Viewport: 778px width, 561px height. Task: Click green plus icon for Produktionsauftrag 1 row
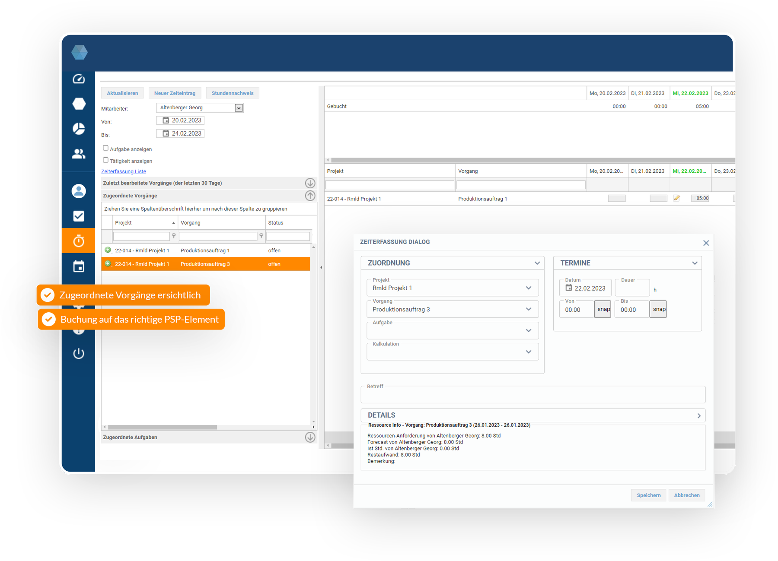pyautogui.click(x=108, y=250)
